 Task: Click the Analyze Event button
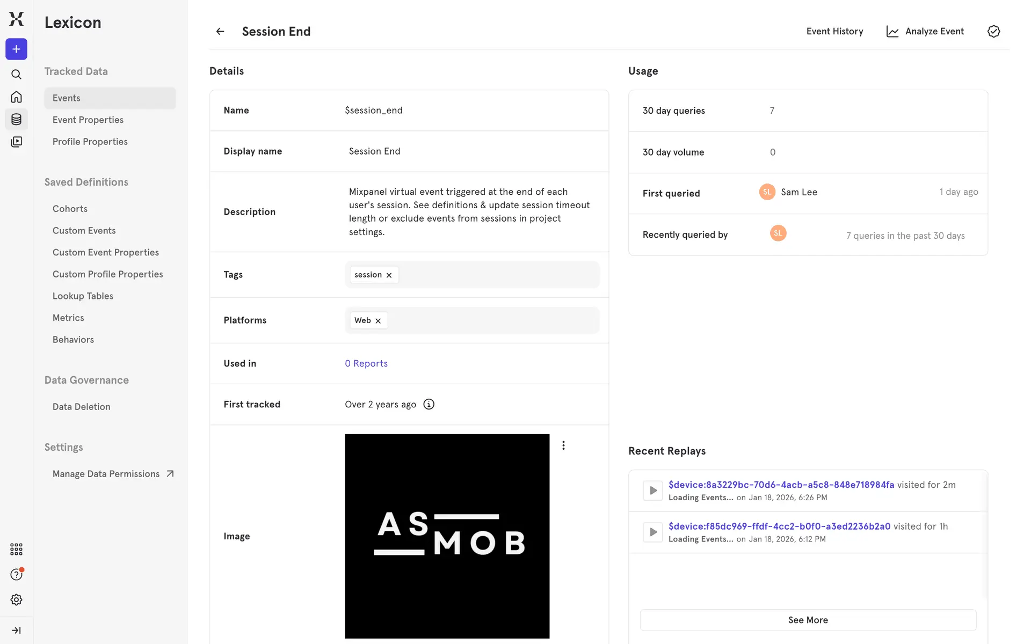pos(925,32)
